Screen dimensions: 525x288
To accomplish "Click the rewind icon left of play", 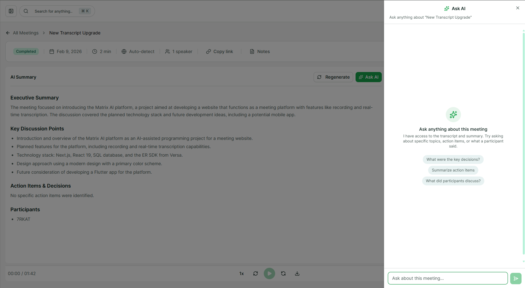I will tap(256, 273).
